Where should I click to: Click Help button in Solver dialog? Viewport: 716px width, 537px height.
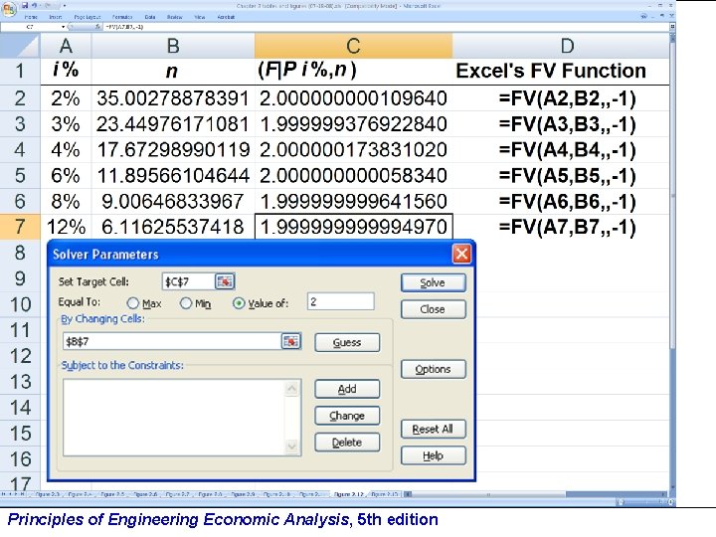tap(433, 455)
